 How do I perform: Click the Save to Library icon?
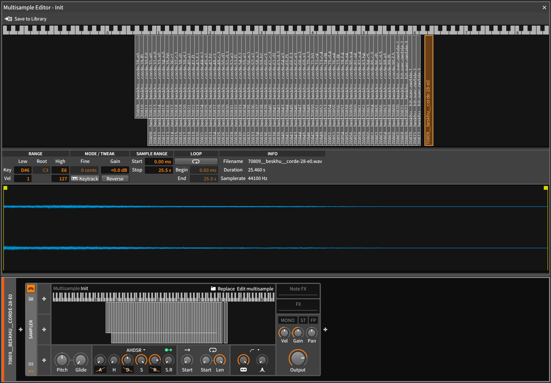[9, 19]
